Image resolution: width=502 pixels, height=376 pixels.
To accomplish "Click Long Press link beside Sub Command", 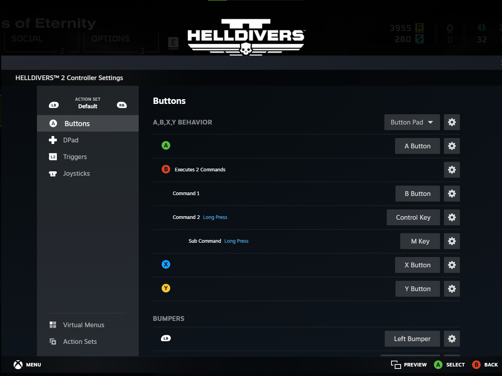I will [236, 241].
